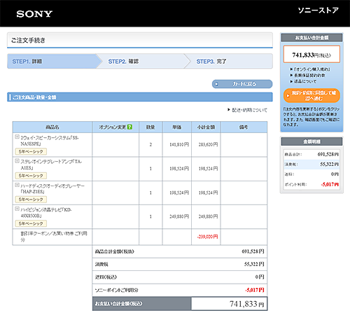This screenshot has width=350, height=313.
Task: Click the 691,528 product total in sidebar
Action: point(328,154)
